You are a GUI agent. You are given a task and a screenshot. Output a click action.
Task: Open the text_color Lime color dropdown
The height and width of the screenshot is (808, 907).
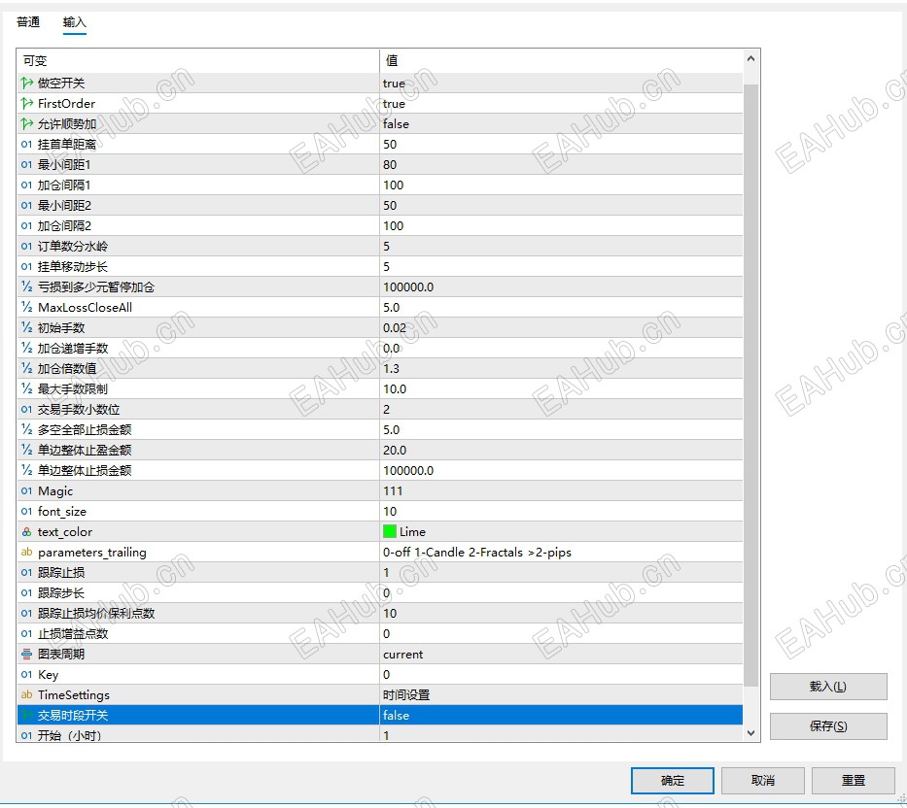pos(561,532)
